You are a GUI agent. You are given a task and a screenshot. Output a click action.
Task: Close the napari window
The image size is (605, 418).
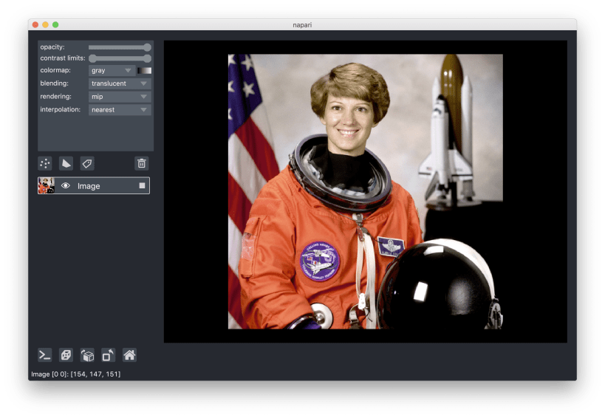[35, 24]
